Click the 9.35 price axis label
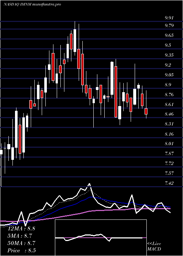Viewport: 183px width, 256px height. click(x=169, y=55)
